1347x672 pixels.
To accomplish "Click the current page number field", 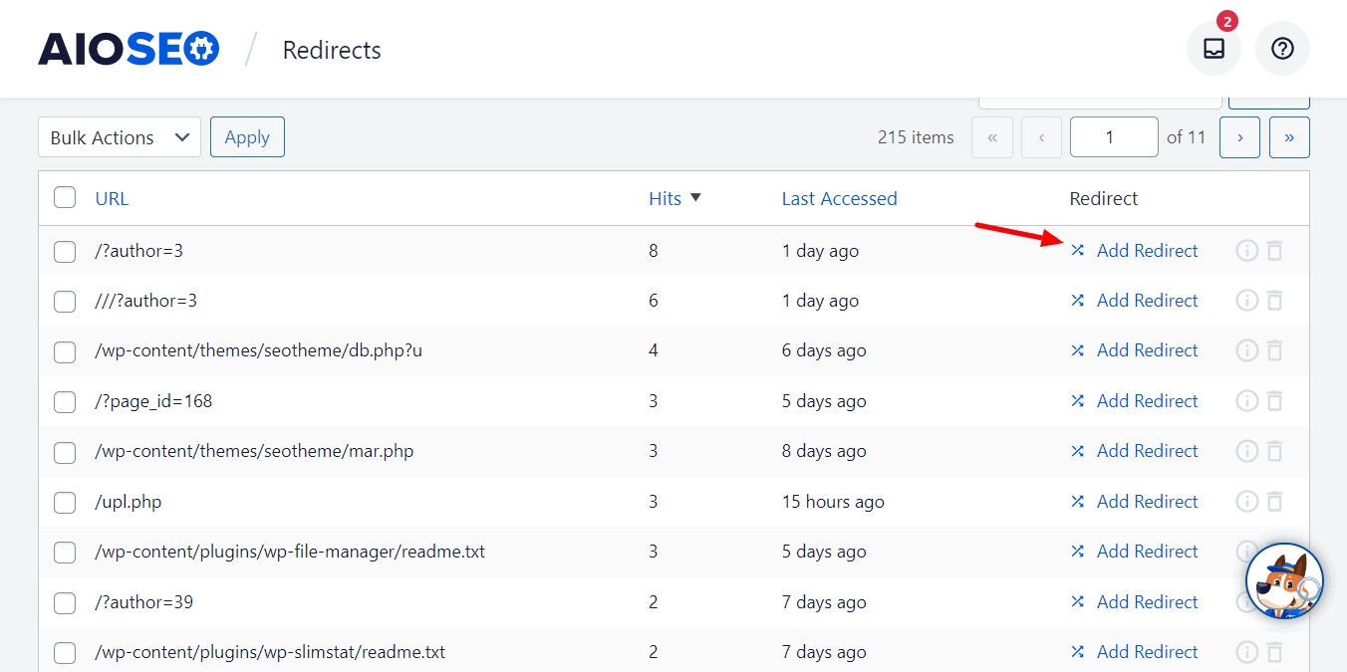I will point(1113,137).
